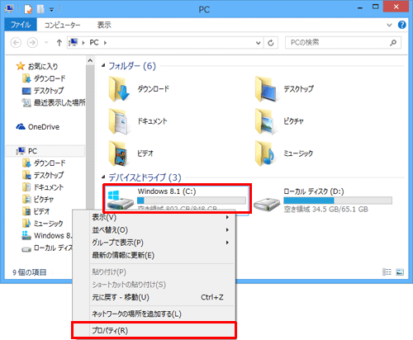This screenshot has height=340, width=413.
Task: Click the properties icon in the quick access toolbar
Action: [x=28, y=9]
